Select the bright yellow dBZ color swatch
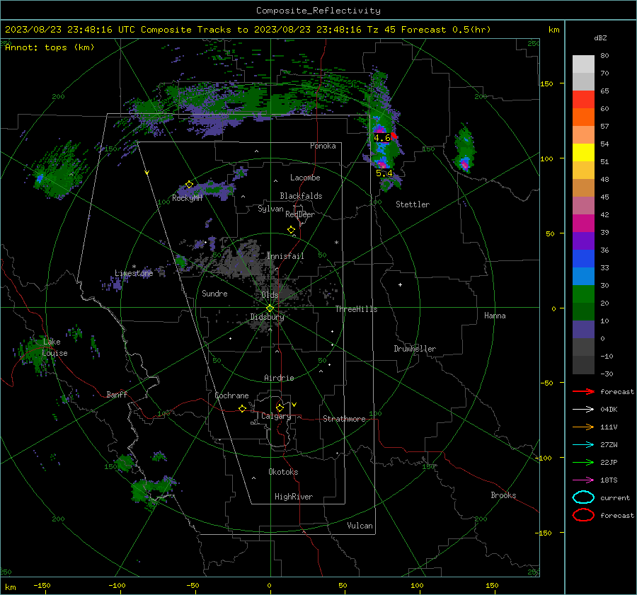Viewport: 637px width, 595px height. tap(583, 152)
